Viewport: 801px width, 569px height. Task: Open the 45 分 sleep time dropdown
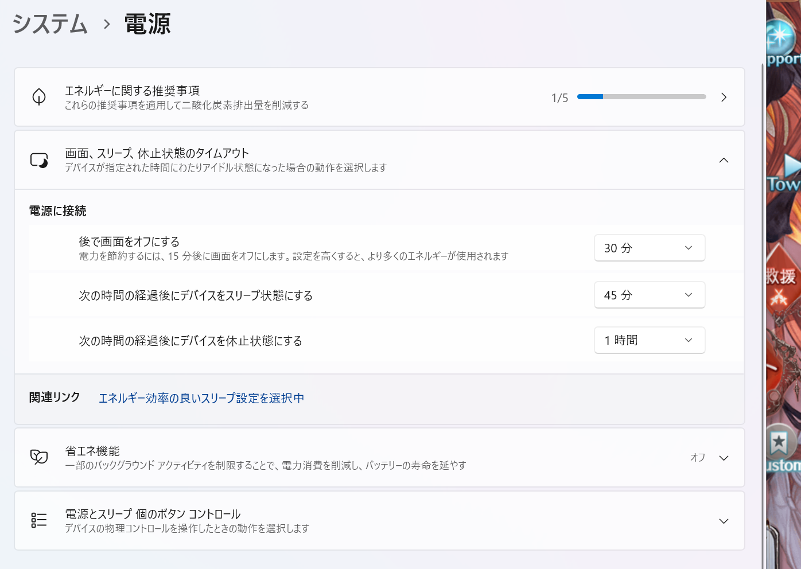pyautogui.click(x=649, y=295)
